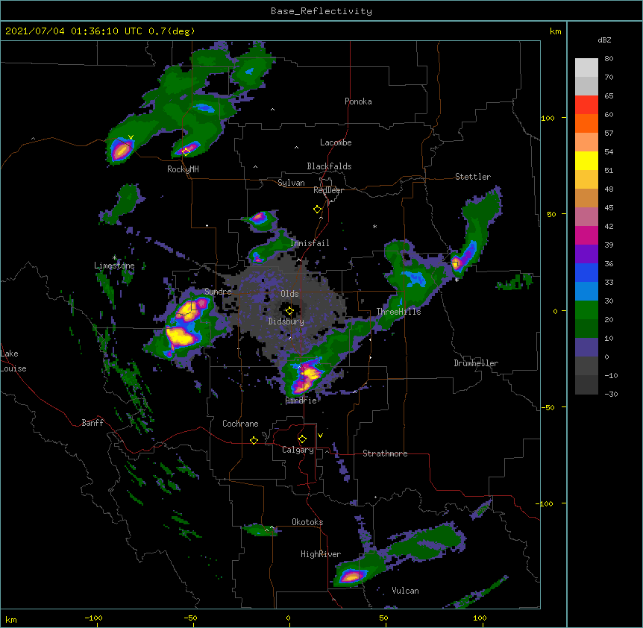The image size is (643, 628).
Task: Select the purple 36-39 dBZ legend swatch
Action: click(586, 254)
